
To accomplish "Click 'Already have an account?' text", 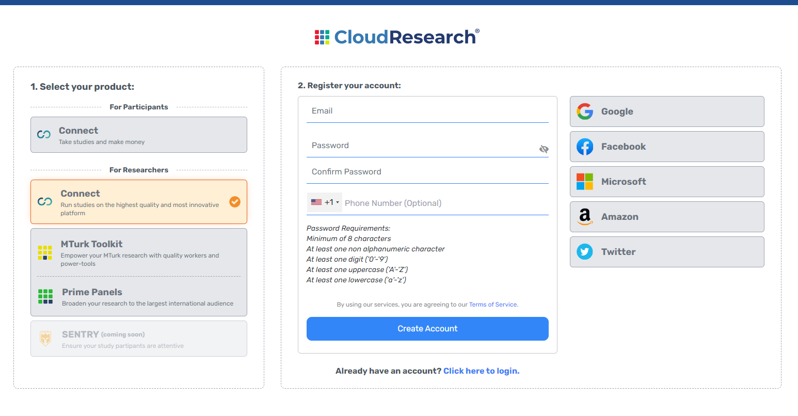I will [389, 371].
